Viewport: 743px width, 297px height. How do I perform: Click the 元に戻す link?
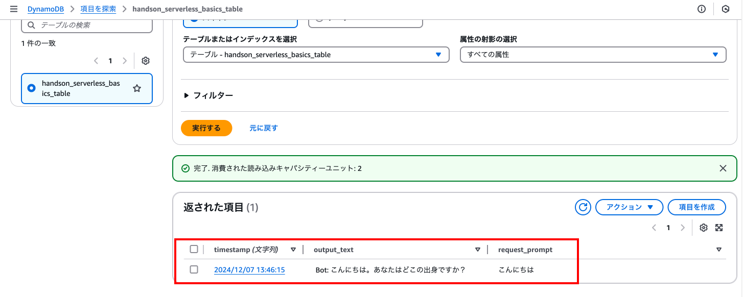coord(264,128)
